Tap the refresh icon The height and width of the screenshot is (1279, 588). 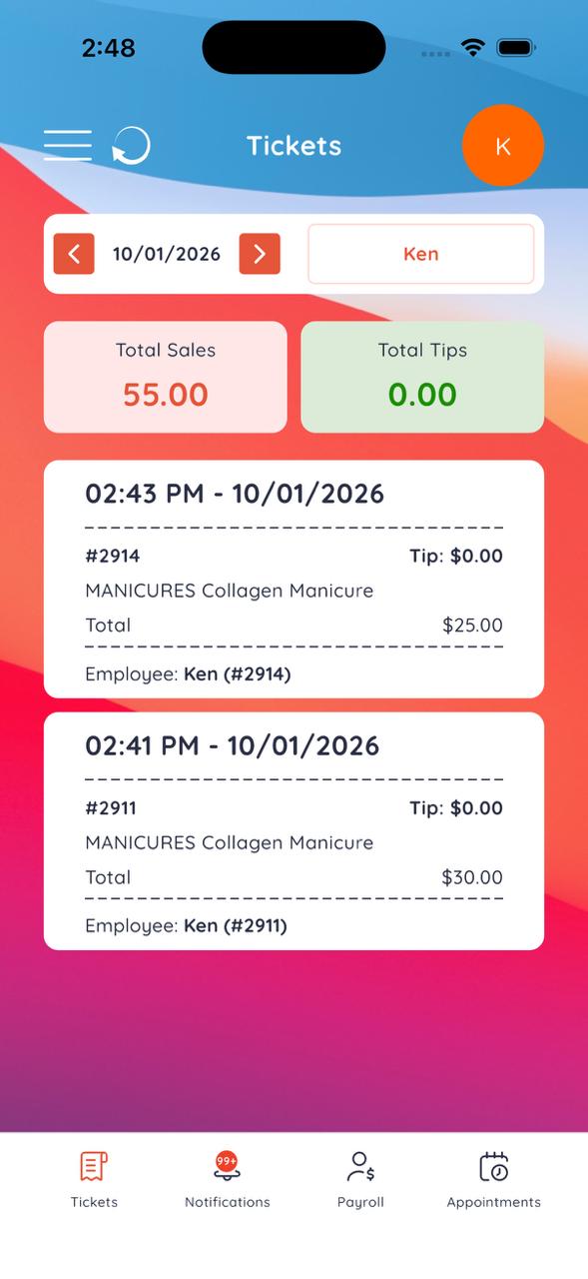click(131, 146)
